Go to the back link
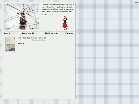The width and height of the screenshot is (139, 104). click(x=136, y=2)
